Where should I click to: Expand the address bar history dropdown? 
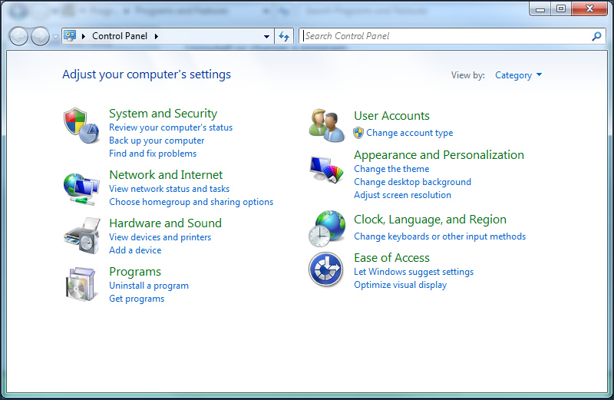[x=266, y=36]
